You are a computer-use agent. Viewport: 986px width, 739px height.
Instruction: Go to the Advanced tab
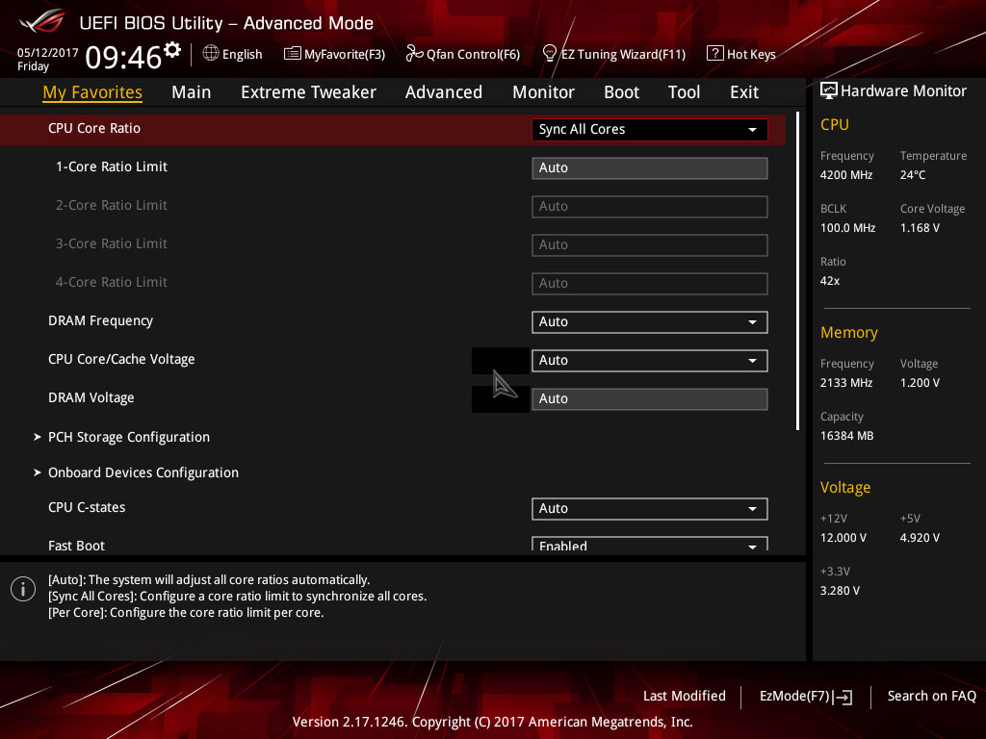pos(444,92)
